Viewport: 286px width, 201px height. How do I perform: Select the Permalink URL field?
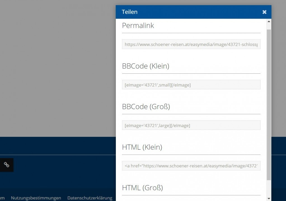coord(191,44)
